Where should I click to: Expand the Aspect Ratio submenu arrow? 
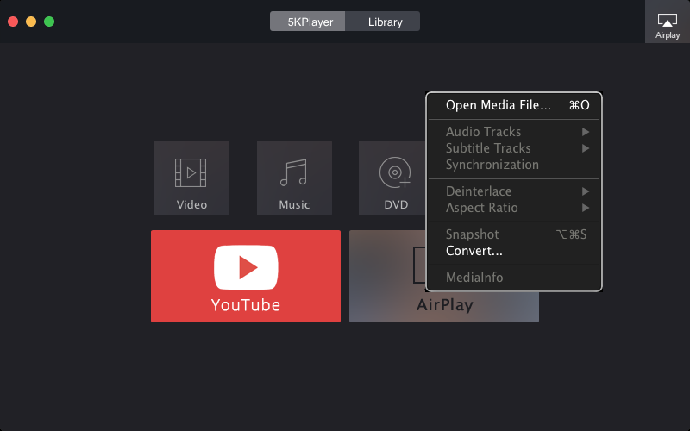[x=586, y=208]
